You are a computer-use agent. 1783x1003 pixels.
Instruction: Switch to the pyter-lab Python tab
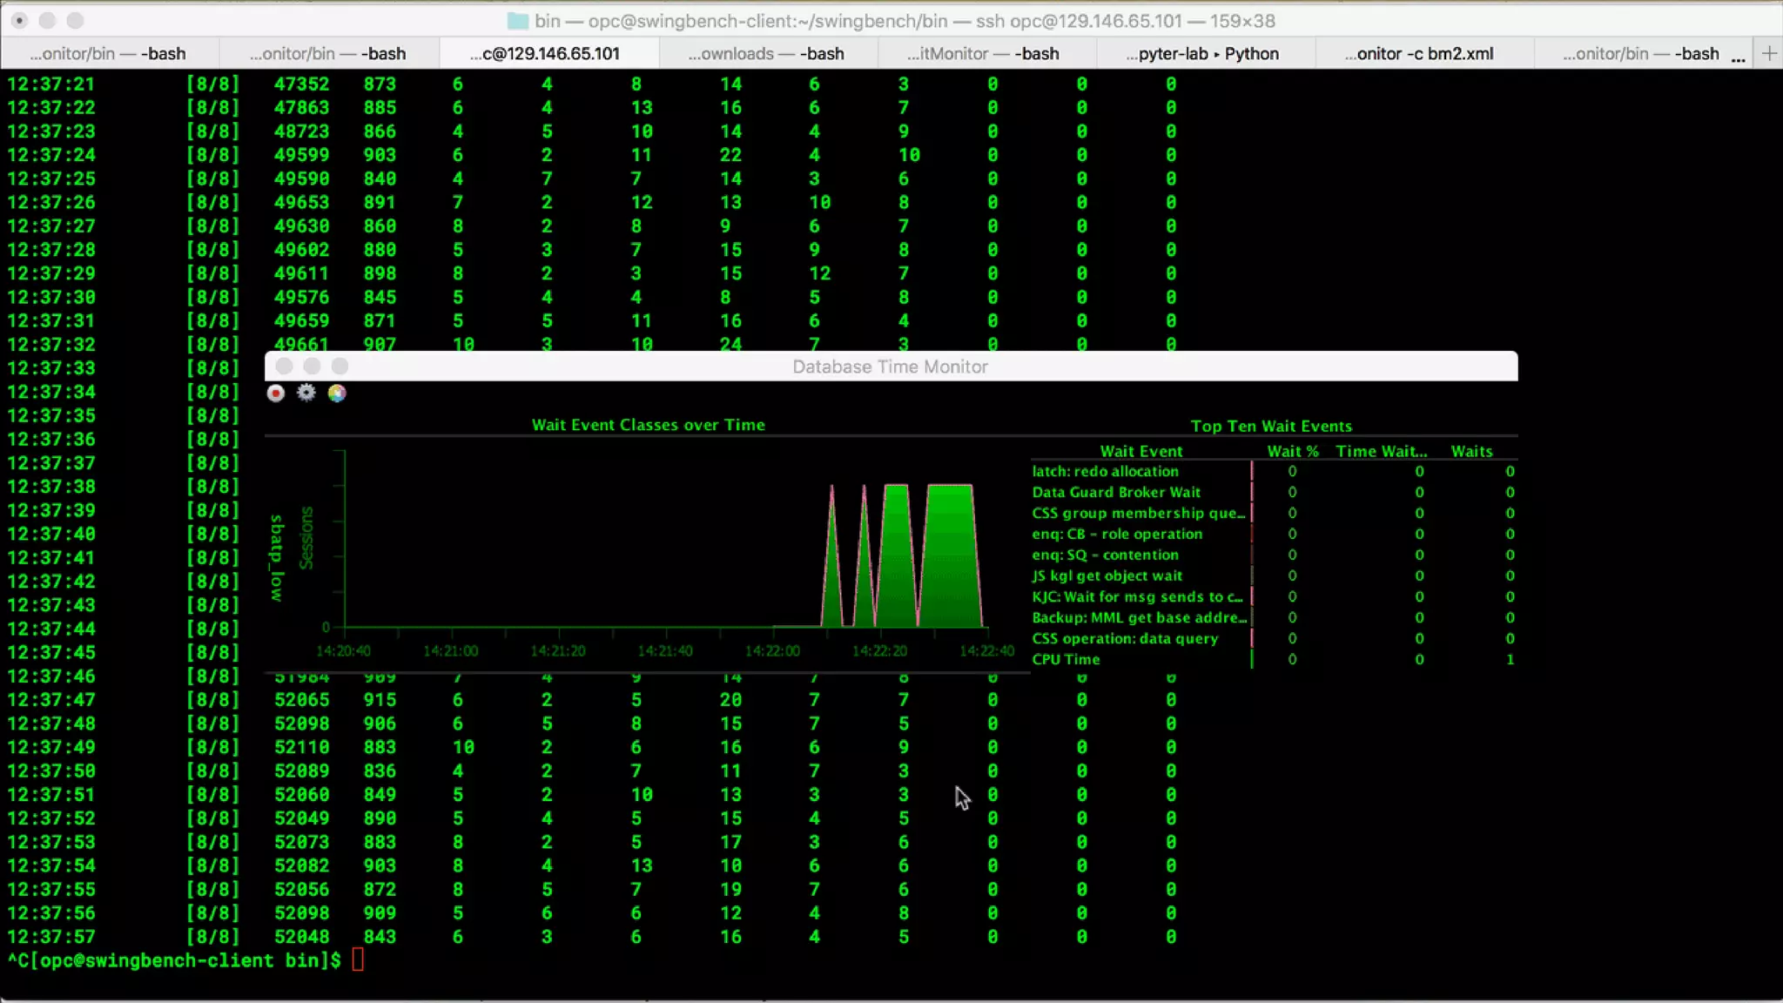coord(1202,54)
